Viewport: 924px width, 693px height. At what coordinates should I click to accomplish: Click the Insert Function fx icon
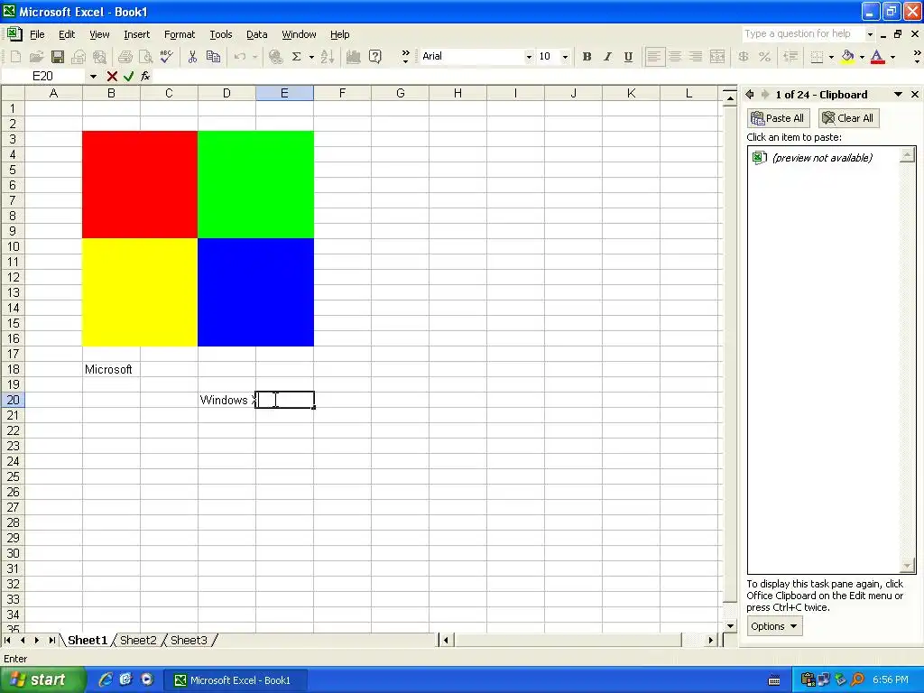coord(145,76)
